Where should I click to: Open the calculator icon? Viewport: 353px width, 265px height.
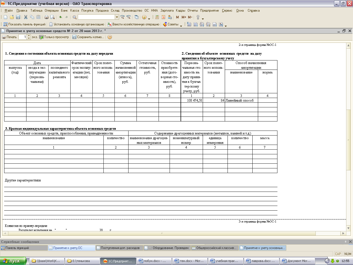157,17
